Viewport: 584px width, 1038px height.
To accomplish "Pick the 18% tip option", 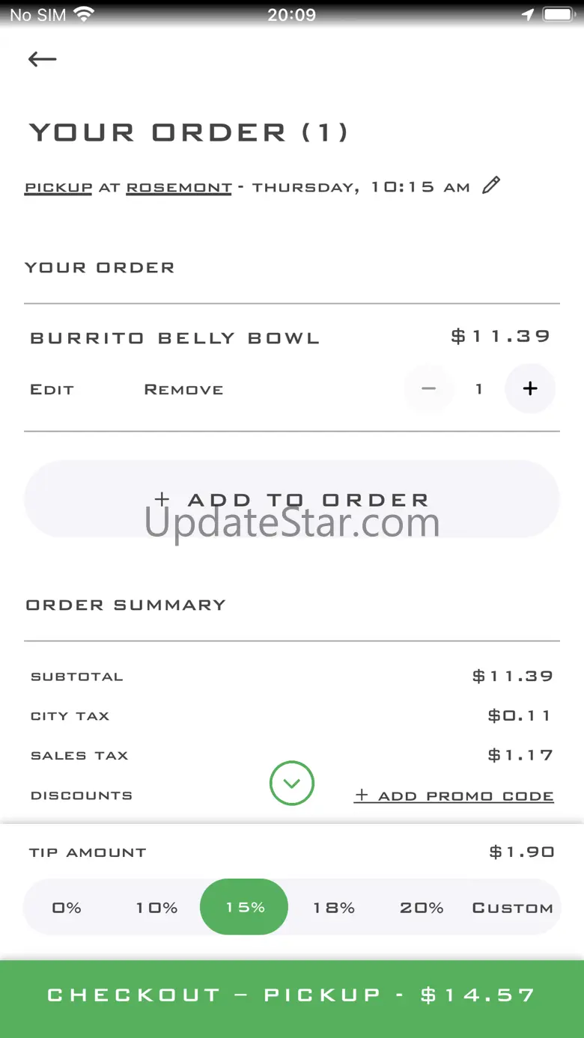I will coord(334,908).
